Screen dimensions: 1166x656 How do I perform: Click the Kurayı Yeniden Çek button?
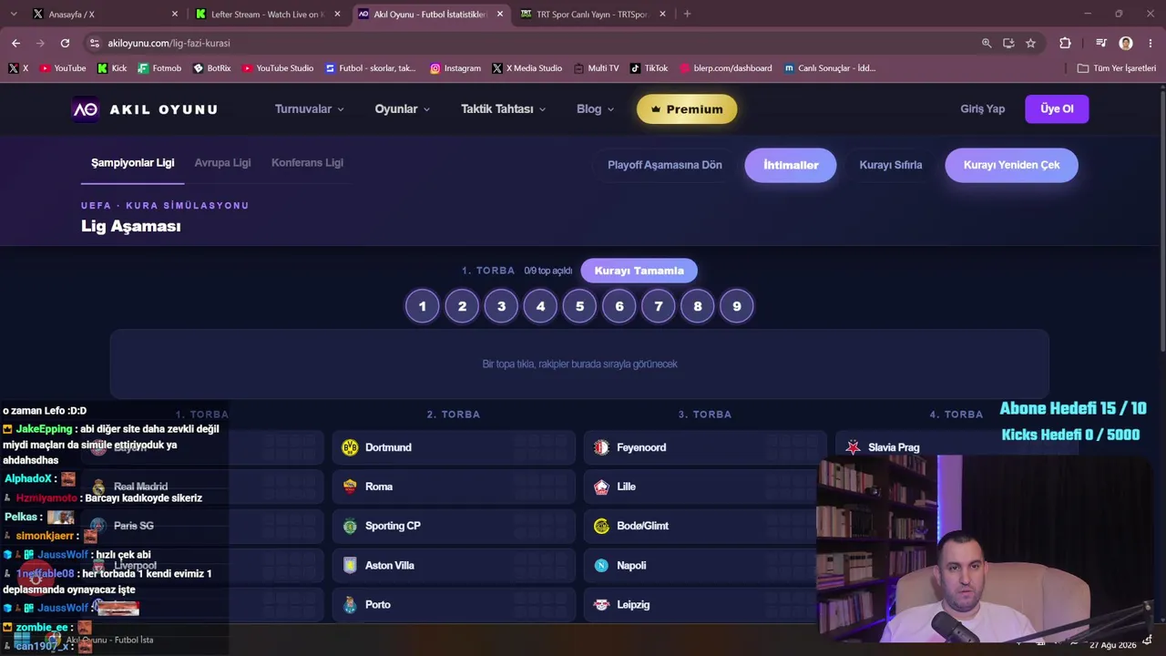point(1011,165)
